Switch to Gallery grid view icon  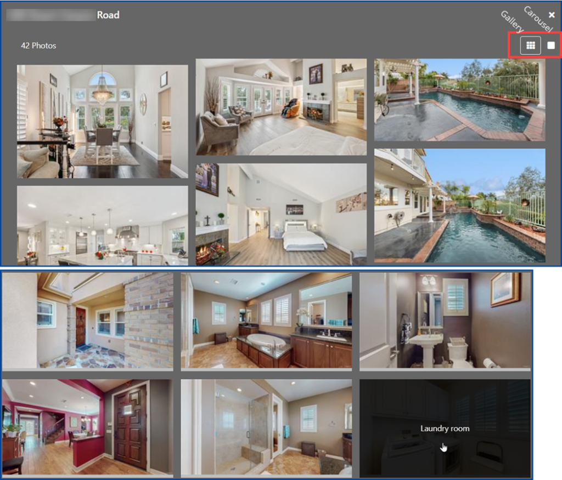click(x=530, y=45)
